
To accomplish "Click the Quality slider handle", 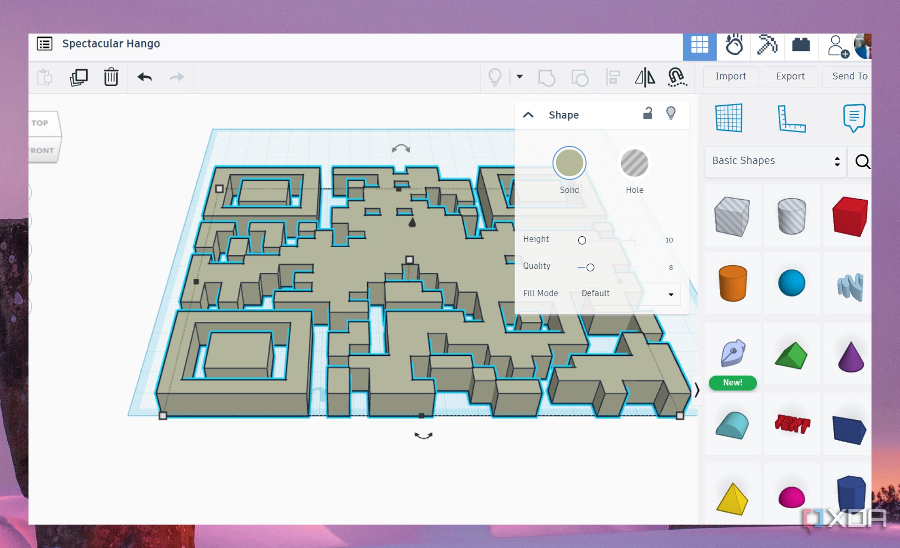I will [590, 267].
